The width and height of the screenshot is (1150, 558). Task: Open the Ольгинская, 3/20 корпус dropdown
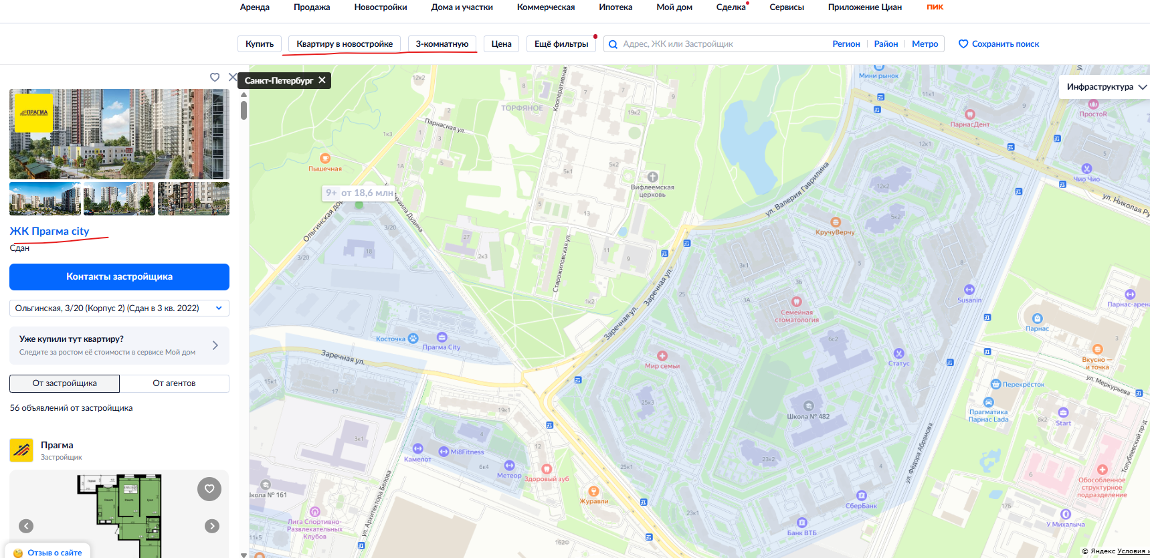(x=119, y=308)
